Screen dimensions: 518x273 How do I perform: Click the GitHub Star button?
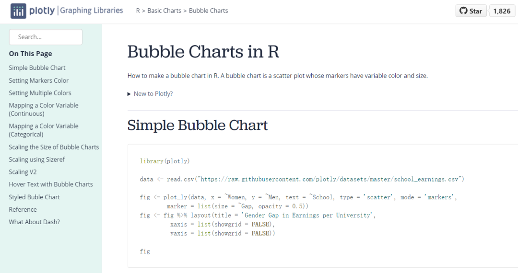tap(471, 11)
